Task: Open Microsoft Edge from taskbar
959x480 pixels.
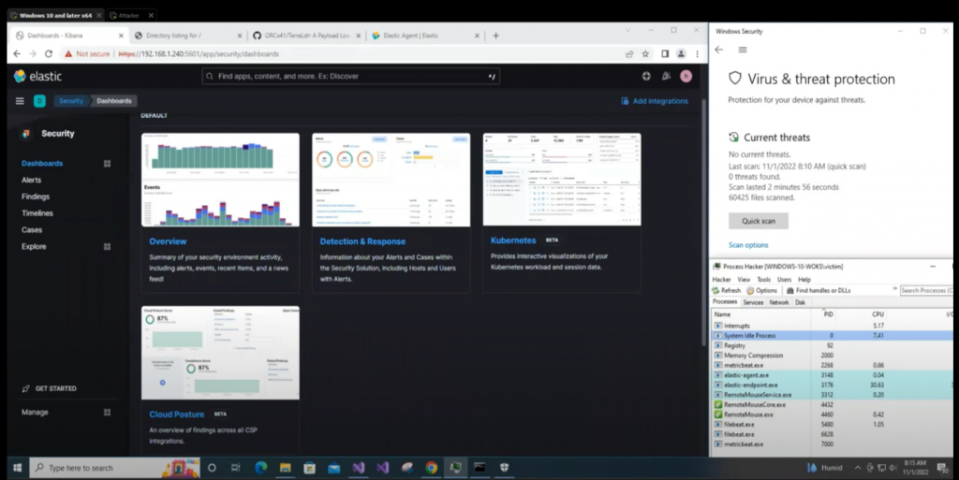Action: [261, 468]
